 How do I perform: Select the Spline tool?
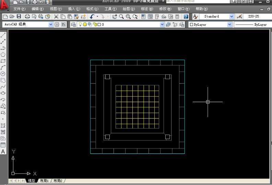pos(3,87)
